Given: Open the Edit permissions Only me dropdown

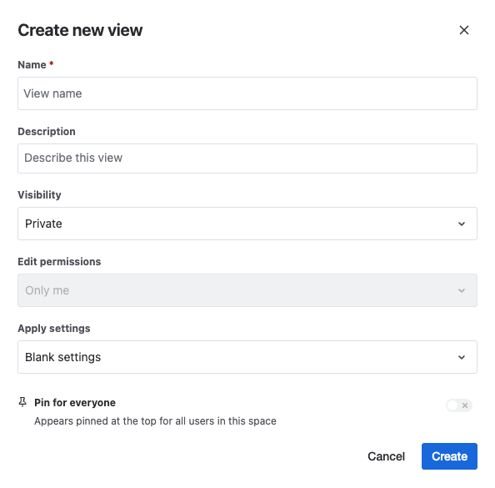Looking at the screenshot, I should coord(247,290).
